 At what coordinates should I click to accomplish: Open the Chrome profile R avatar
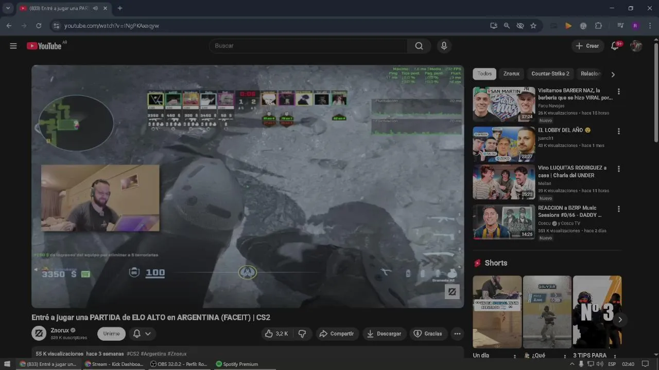coord(635,26)
